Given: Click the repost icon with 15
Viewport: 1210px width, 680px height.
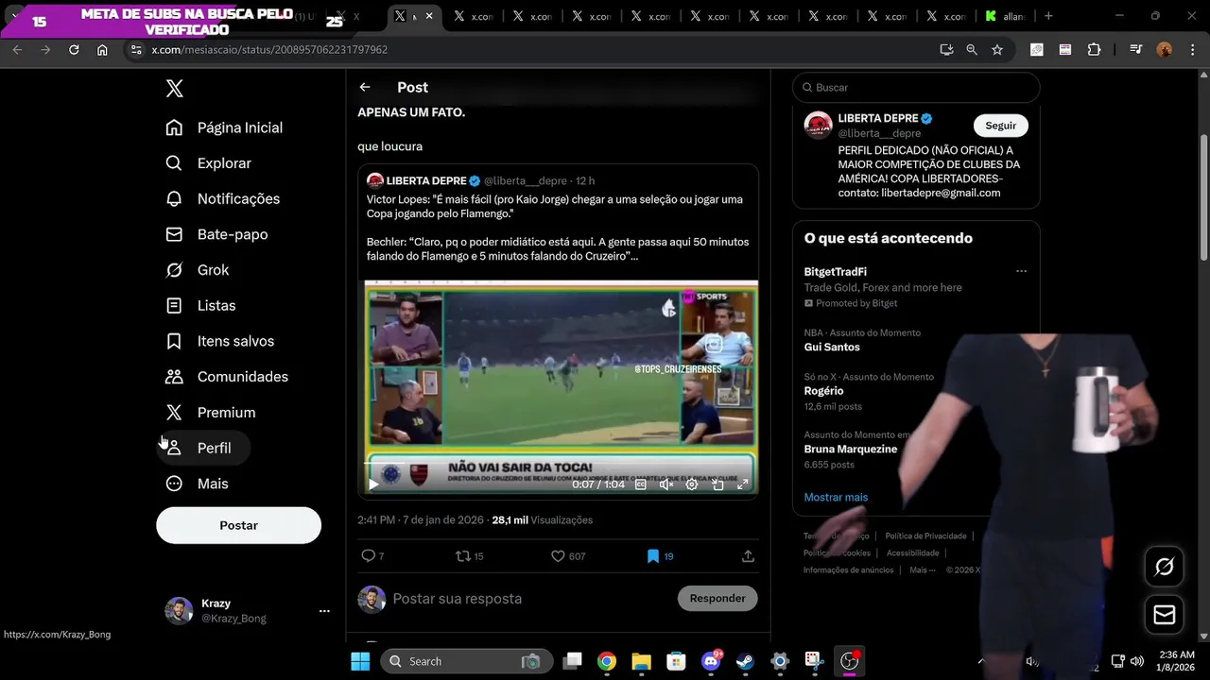Looking at the screenshot, I should (x=463, y=556).
